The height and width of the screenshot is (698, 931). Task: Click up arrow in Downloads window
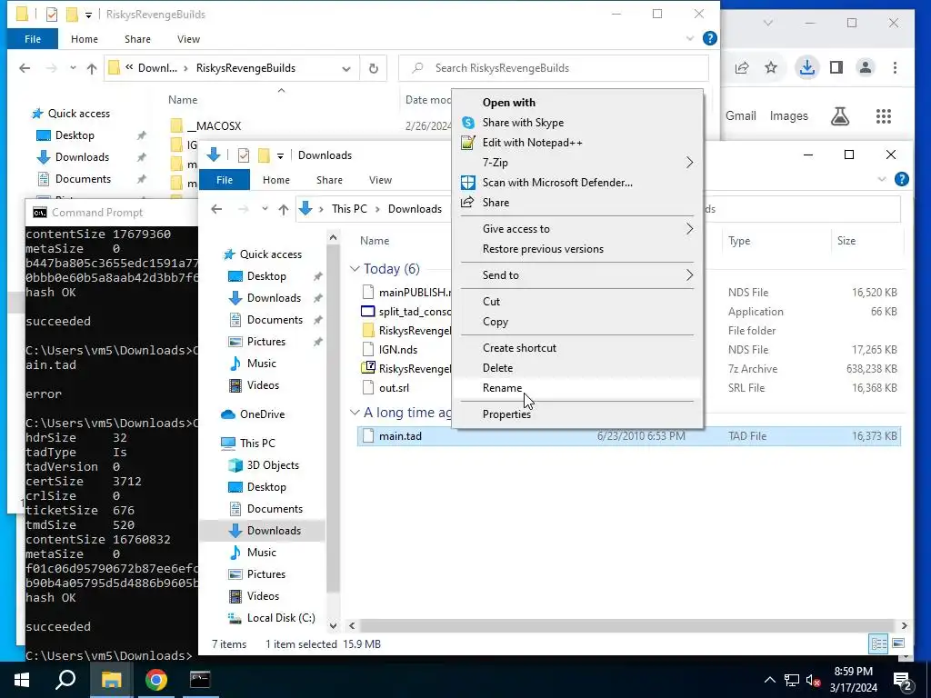(x=284, y=209)
